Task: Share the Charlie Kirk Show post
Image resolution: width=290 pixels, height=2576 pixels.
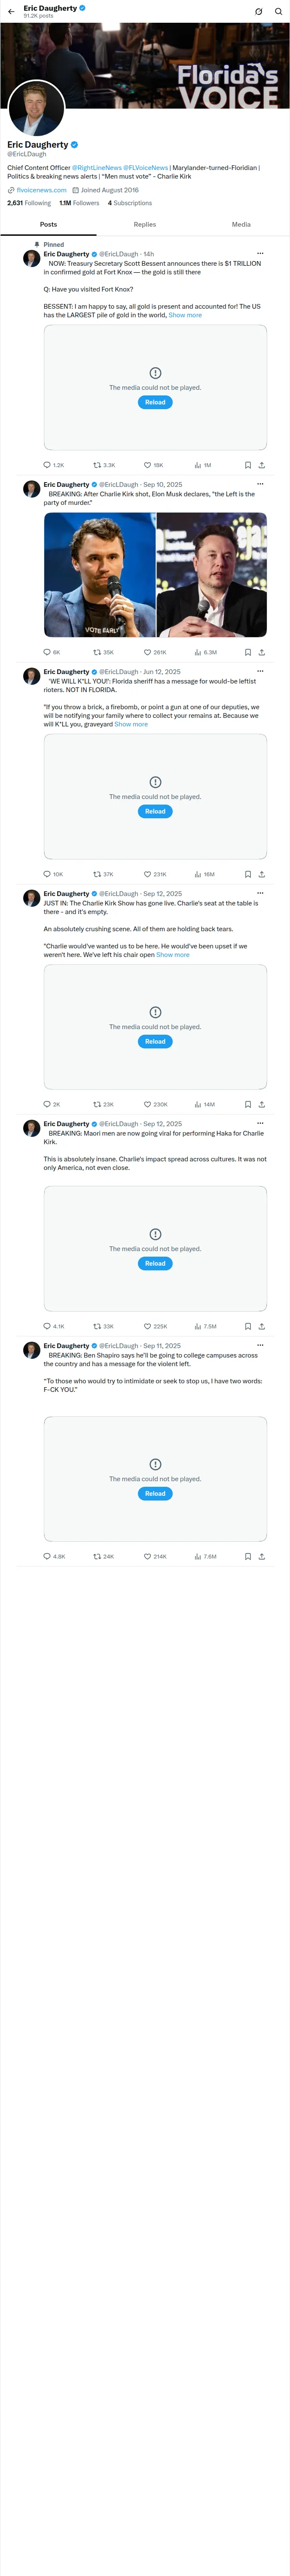Action: 262,1104
